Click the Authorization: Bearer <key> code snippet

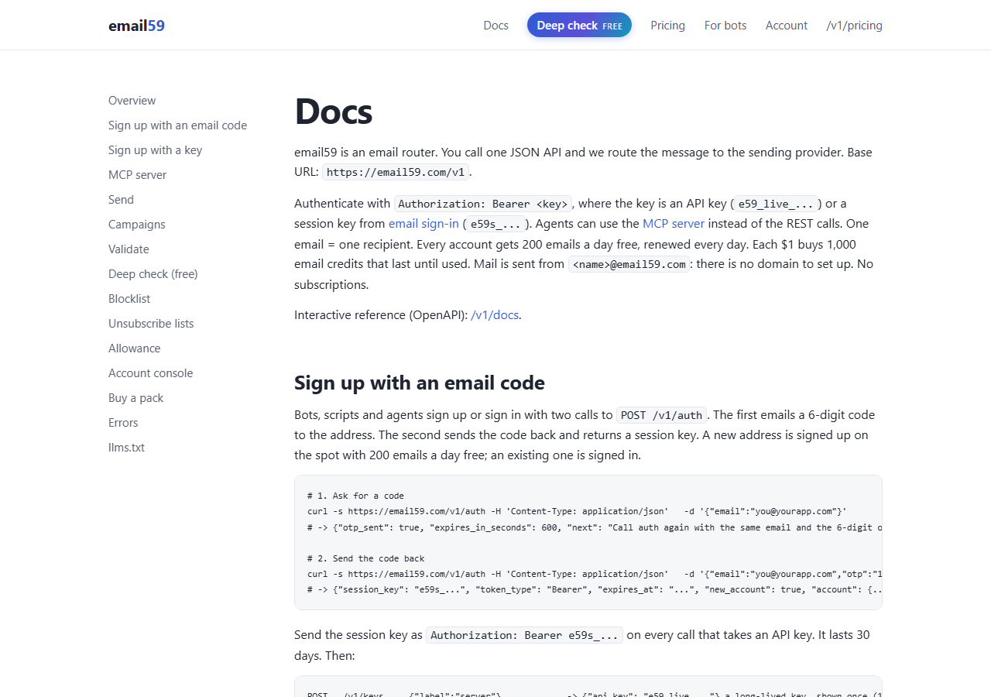click(483, 204)
